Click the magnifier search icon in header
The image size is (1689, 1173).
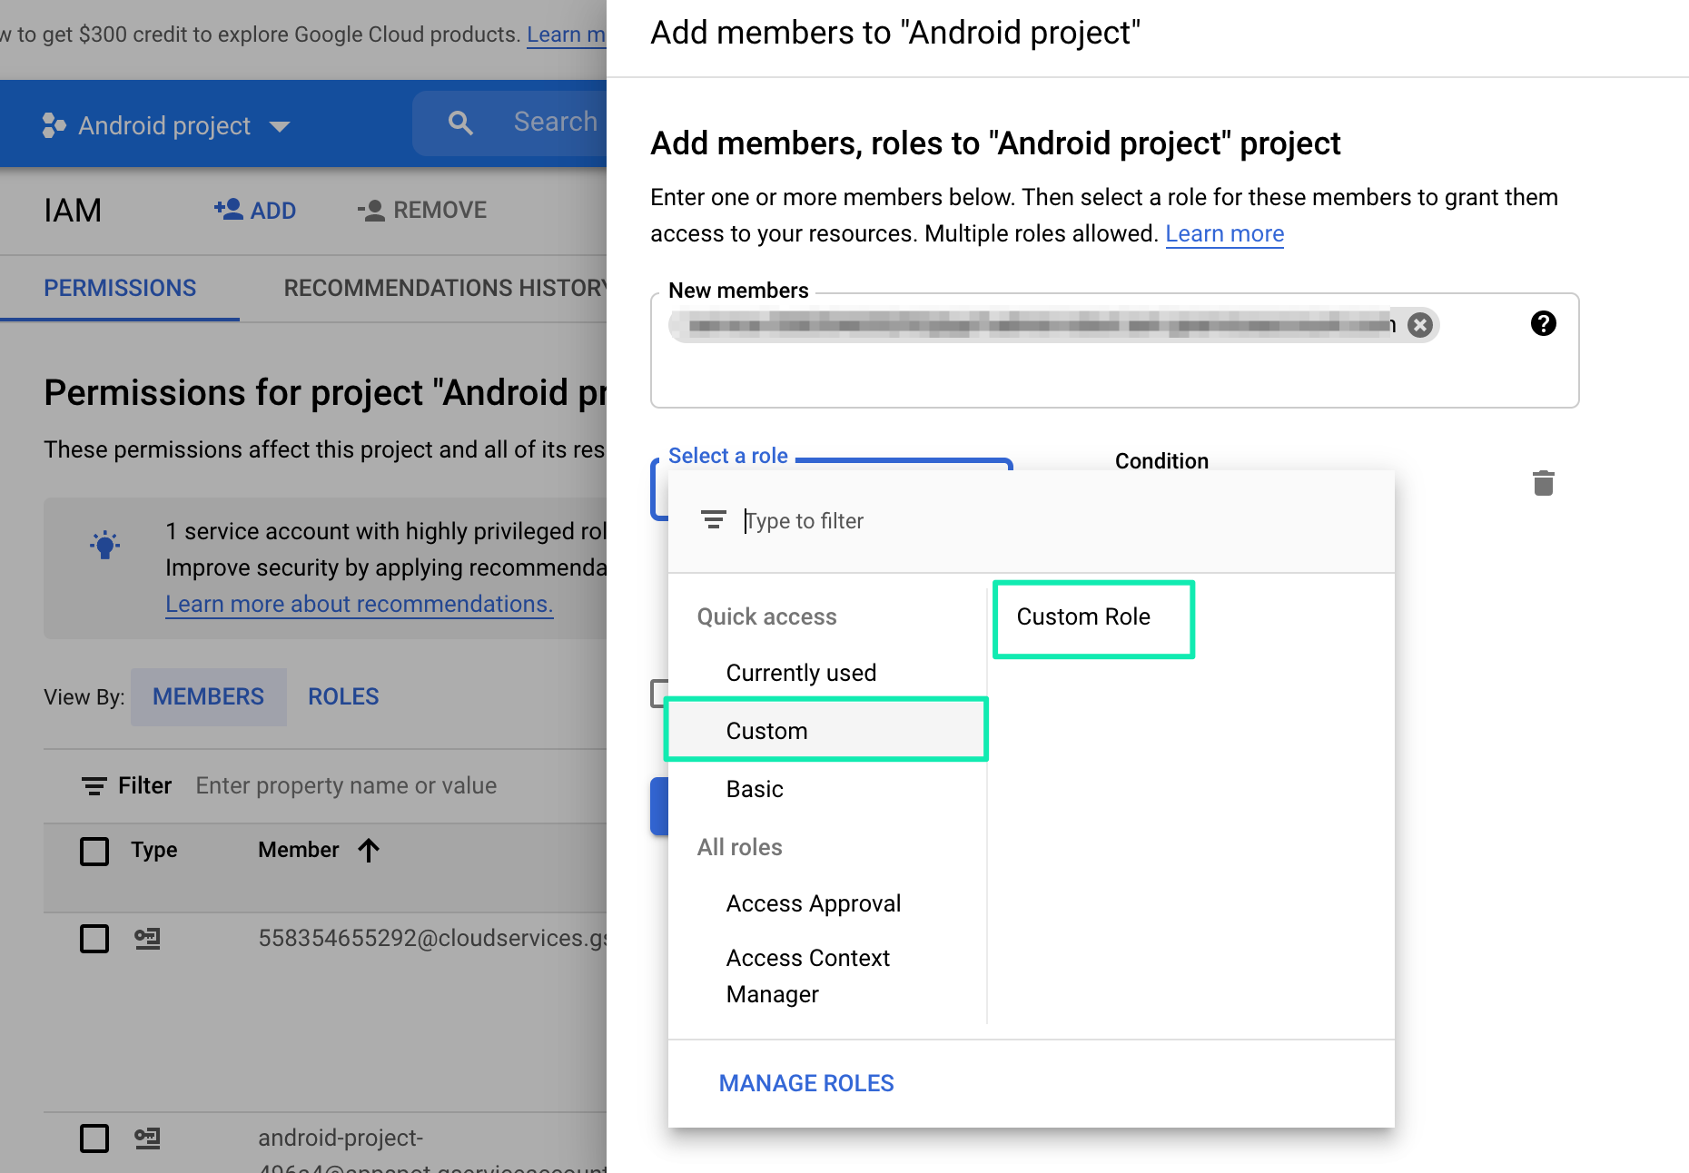(461, 123)
